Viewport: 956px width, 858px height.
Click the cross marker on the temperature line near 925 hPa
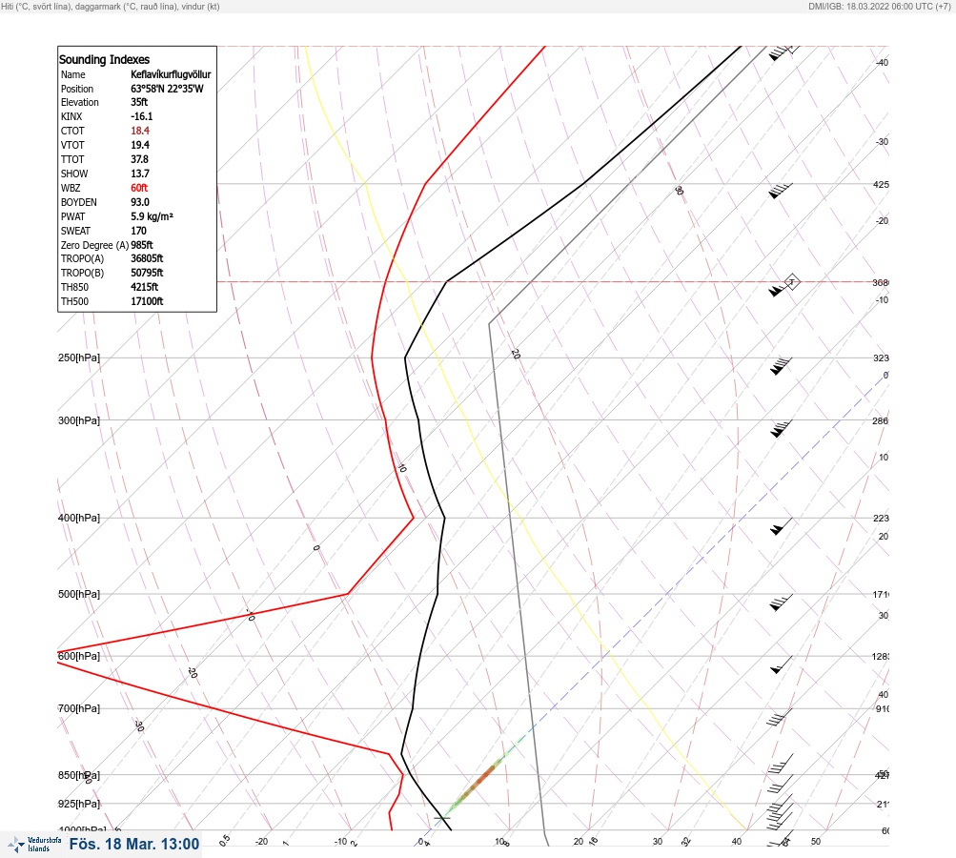click(x=442, y=817)
